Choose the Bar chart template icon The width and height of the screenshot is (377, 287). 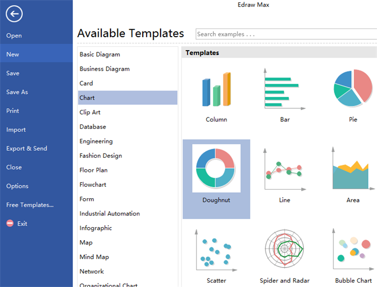tap(285, 88)
